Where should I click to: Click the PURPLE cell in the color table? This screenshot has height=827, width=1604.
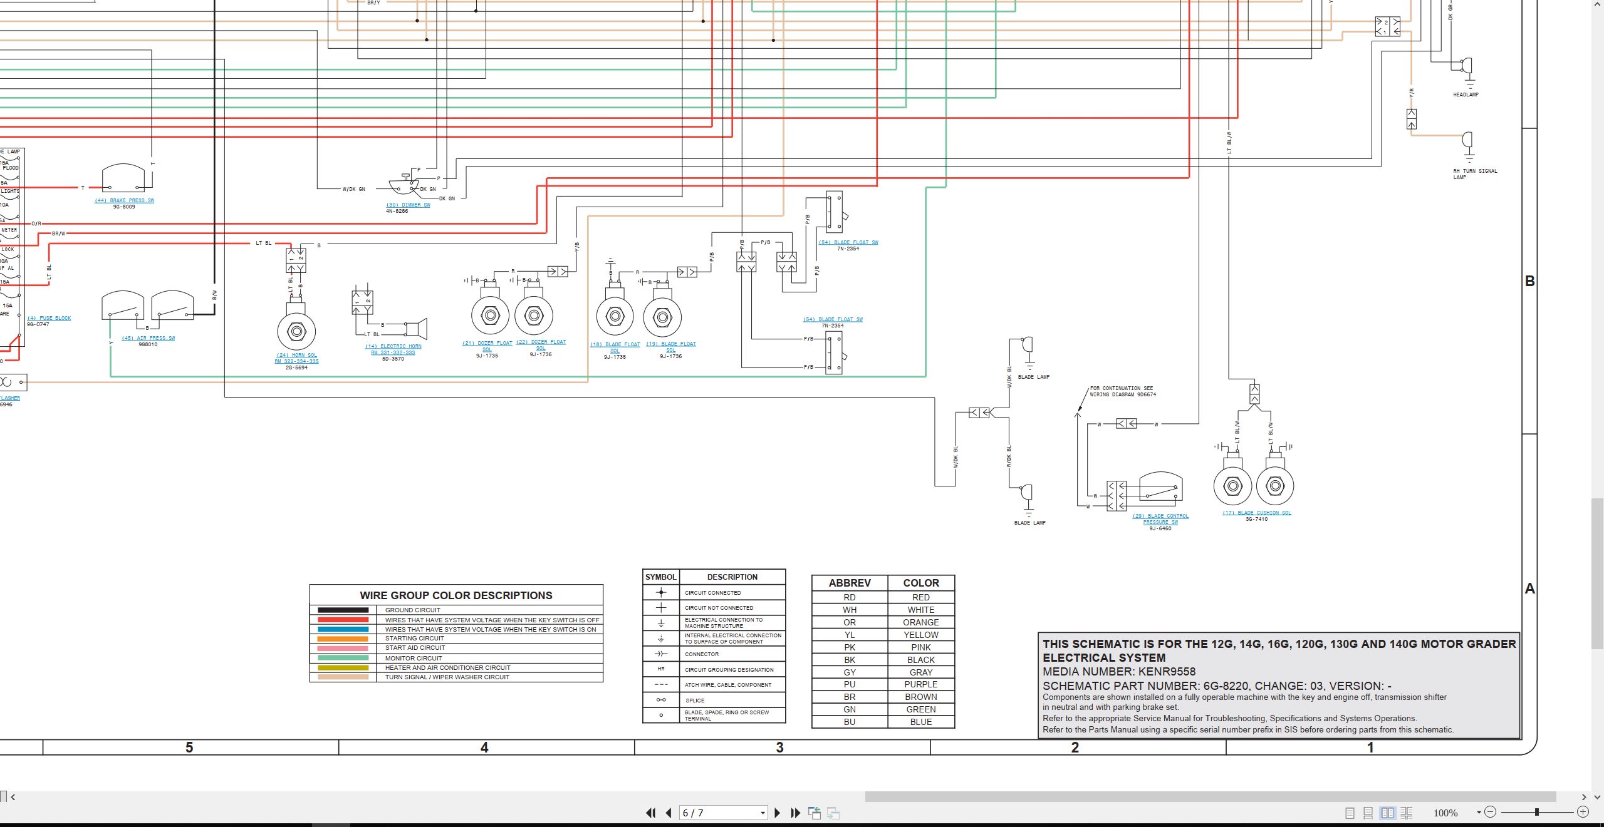point(921,684)
